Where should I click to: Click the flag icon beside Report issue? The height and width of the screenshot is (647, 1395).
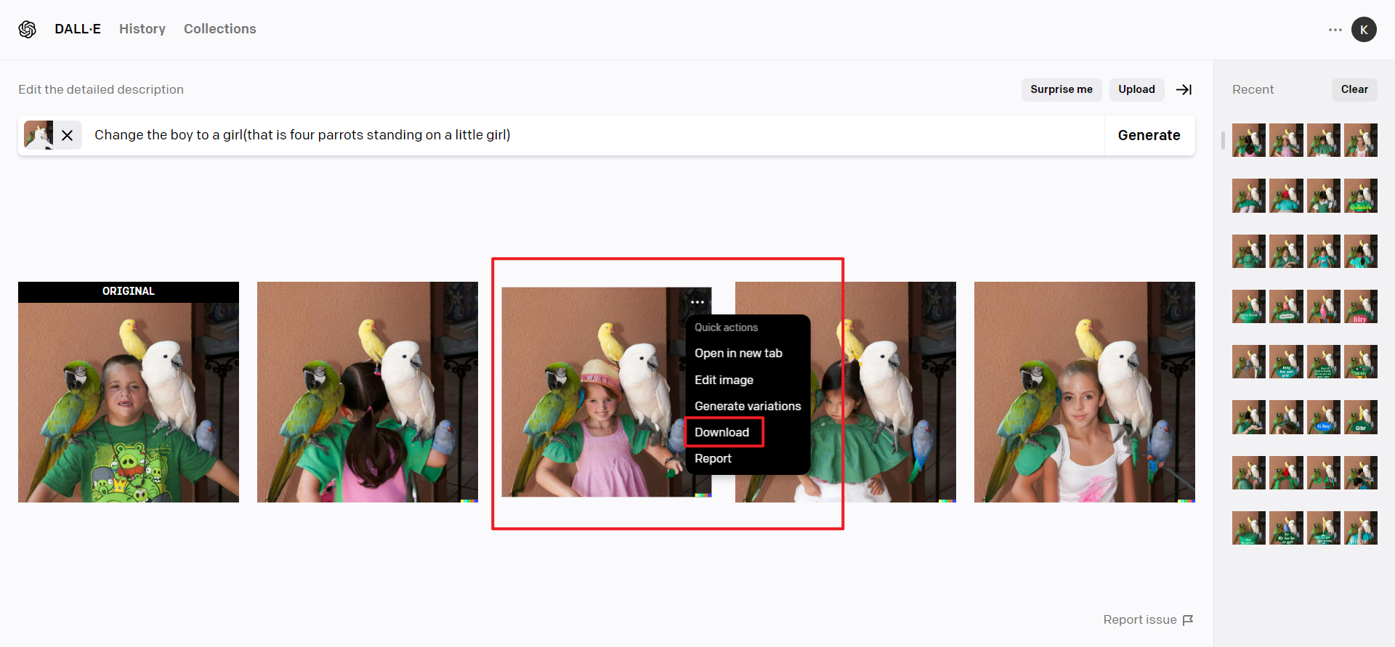pyautogui.click(x=1188, y=620)
